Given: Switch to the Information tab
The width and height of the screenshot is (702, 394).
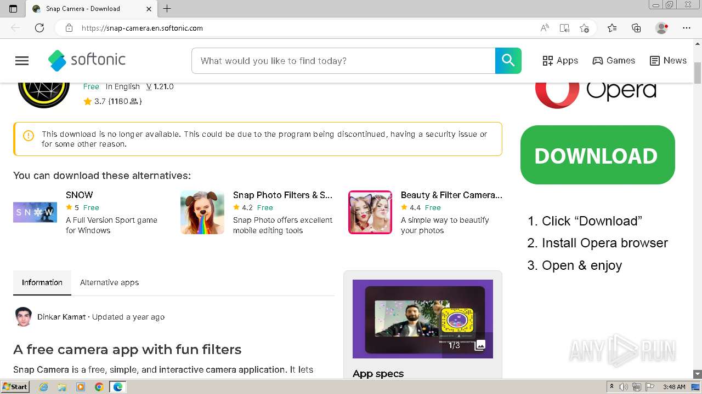Looking at the screenshot, I should point(42,282).
